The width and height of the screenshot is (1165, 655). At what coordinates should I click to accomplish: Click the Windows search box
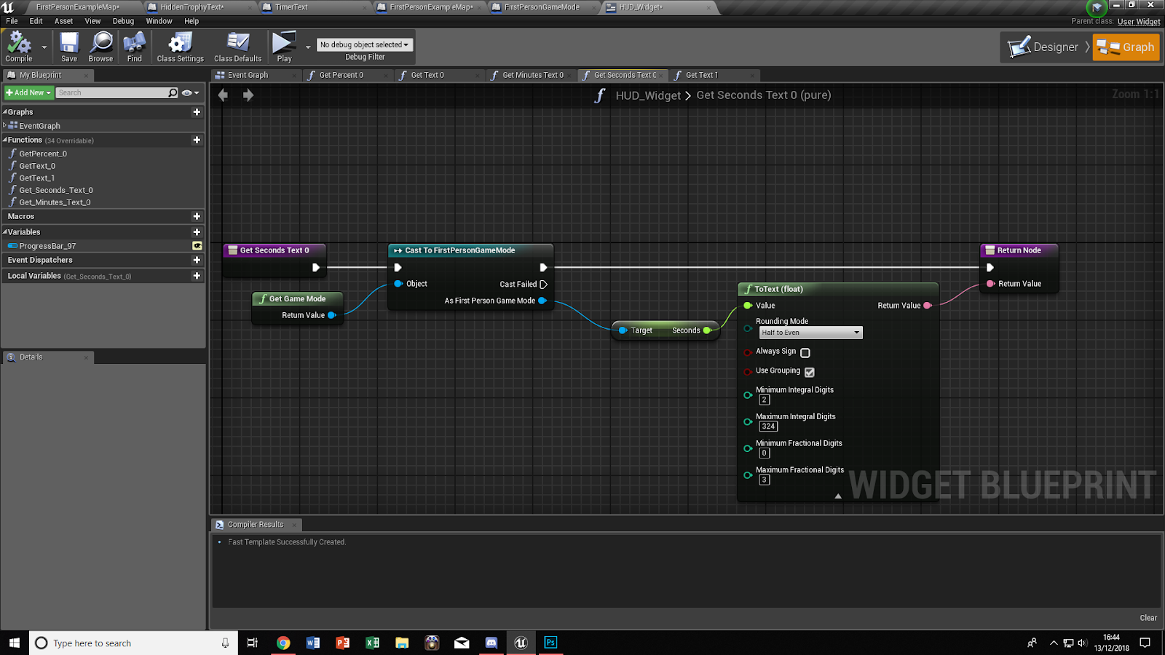(x=134, y=643)
